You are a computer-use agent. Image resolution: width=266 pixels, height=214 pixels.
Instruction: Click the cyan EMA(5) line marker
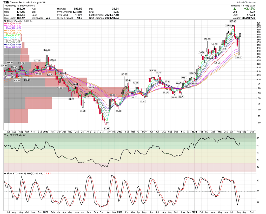pos(5,38)
